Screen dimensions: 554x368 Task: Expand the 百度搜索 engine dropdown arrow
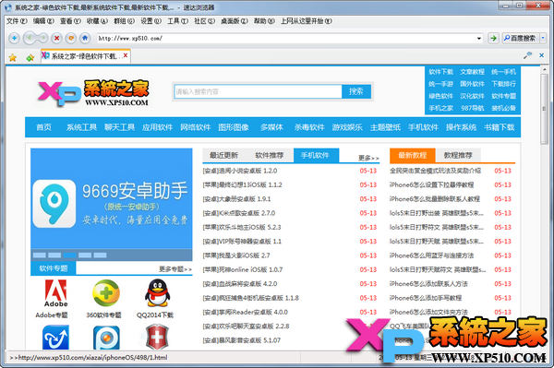pos(543,38)
